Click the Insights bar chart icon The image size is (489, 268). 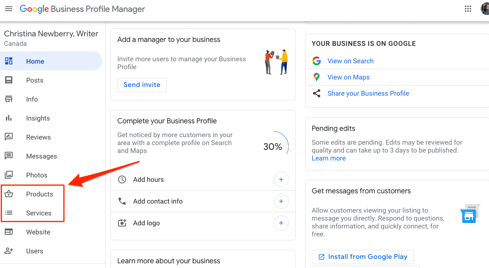[x=9, y=118]
